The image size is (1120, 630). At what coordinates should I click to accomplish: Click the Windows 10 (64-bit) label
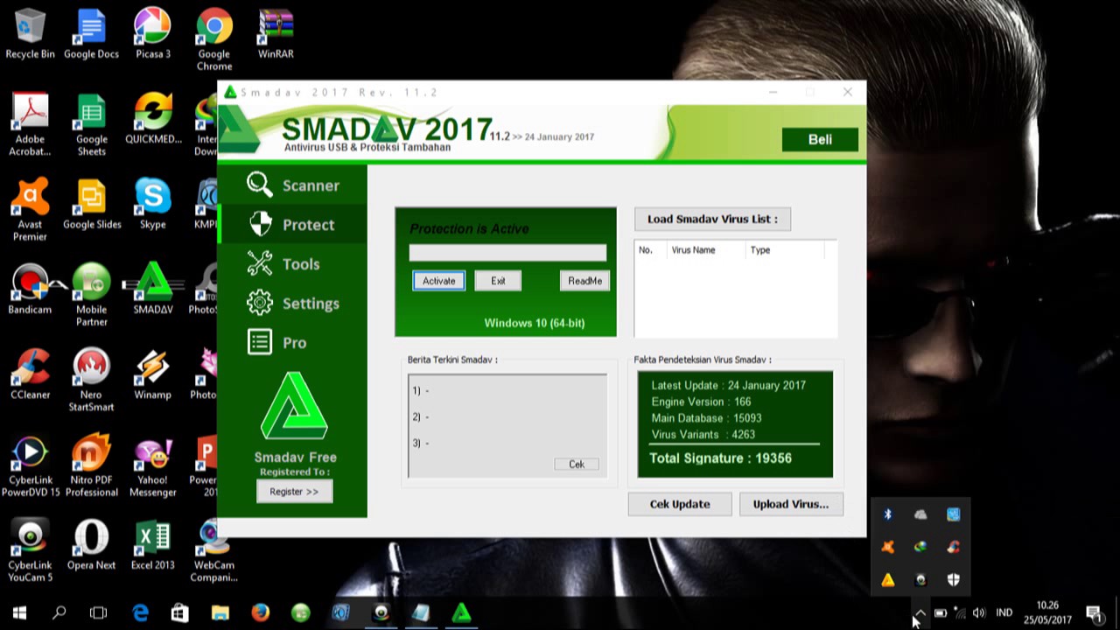[x=535, y=323]
